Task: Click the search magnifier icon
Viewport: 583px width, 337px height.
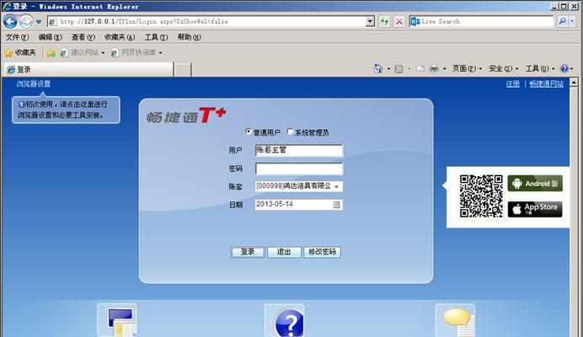Action: pyautogui.click(x=562, y=22)
